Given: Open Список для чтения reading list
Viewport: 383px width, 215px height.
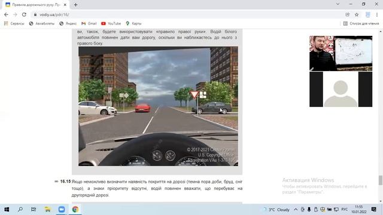Looking at the screenshot, I should point(361,23).
